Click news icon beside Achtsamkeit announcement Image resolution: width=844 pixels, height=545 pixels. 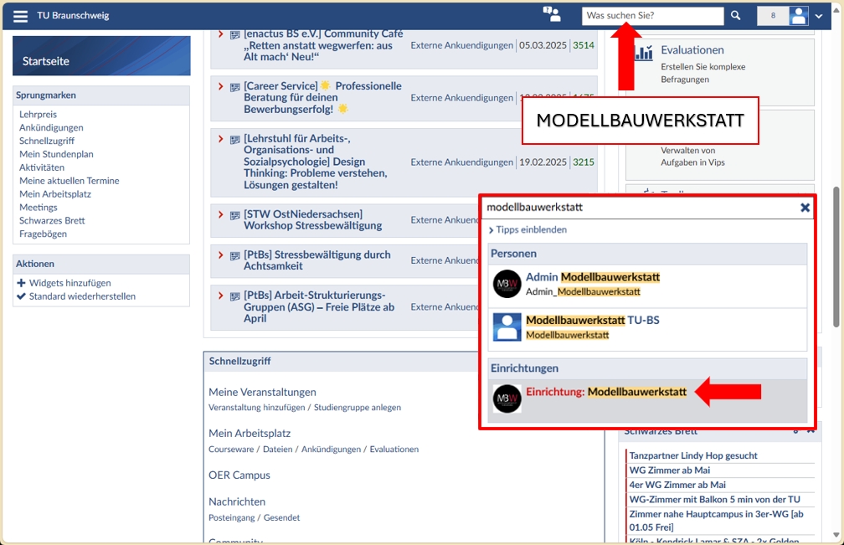(235, 255)
